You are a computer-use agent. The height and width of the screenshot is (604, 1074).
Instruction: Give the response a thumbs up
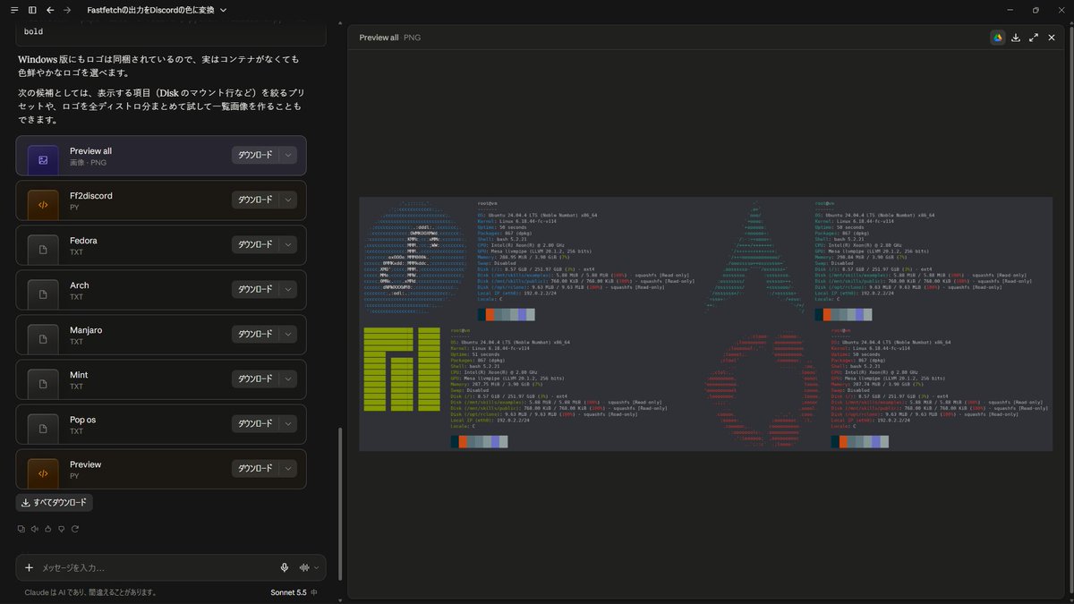click(48, 529)
